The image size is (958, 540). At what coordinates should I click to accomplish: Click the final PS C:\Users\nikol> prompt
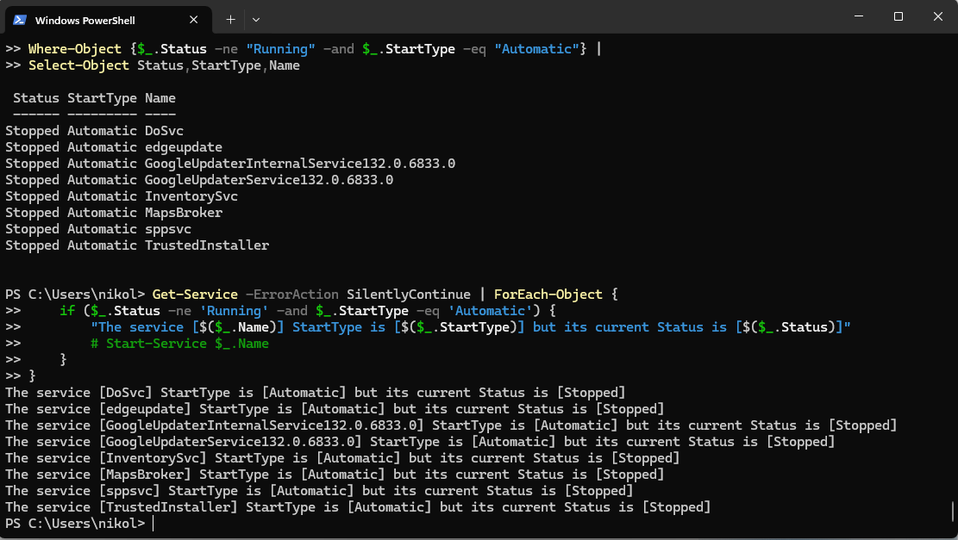tap(75, 524)
